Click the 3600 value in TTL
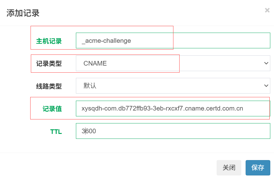 (89, 131)
